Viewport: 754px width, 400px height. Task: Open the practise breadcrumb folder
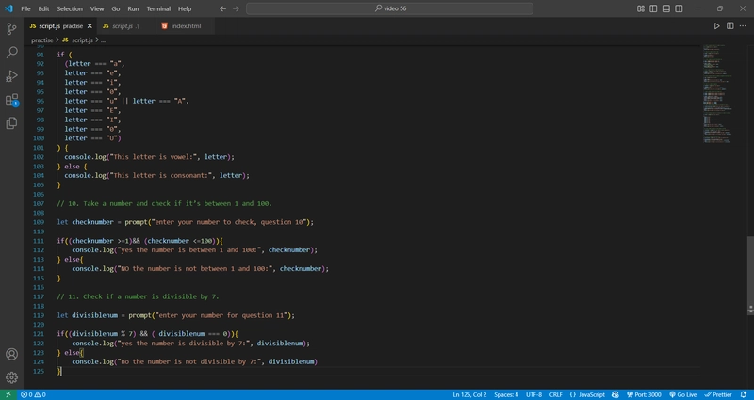tap(41, 40)
